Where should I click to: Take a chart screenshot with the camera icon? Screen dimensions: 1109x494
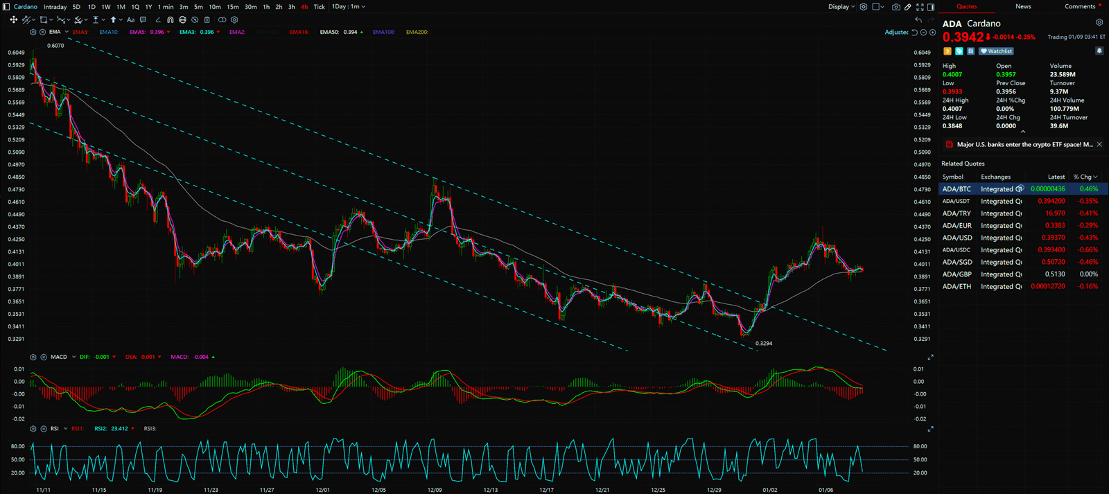coord(896,7)
